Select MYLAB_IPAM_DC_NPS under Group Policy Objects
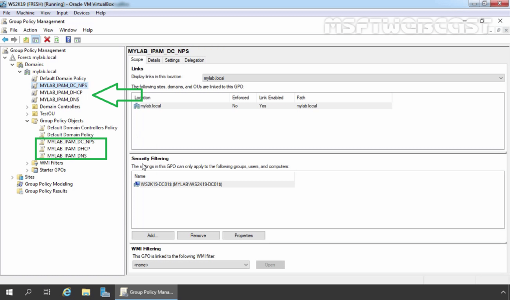510x300 pixels. click(x=71, y=142)
